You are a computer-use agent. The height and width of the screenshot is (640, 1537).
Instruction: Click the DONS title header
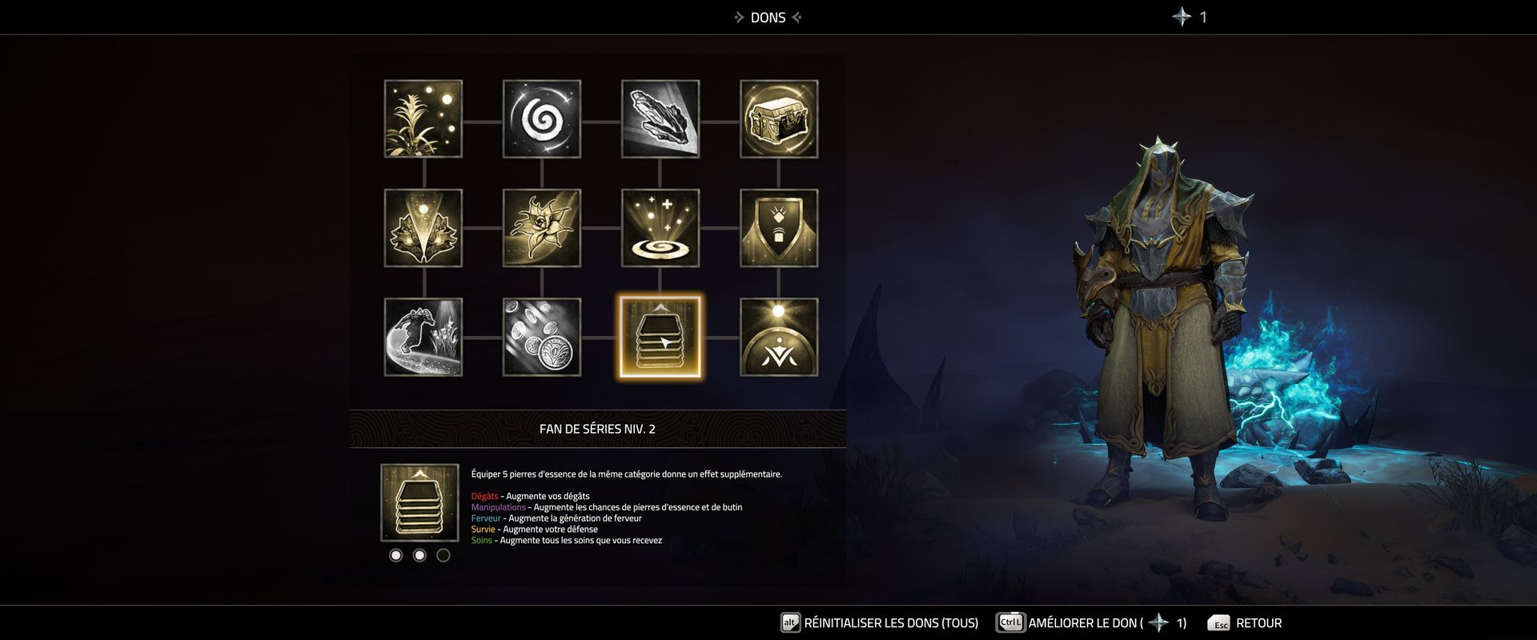(768, 18)
